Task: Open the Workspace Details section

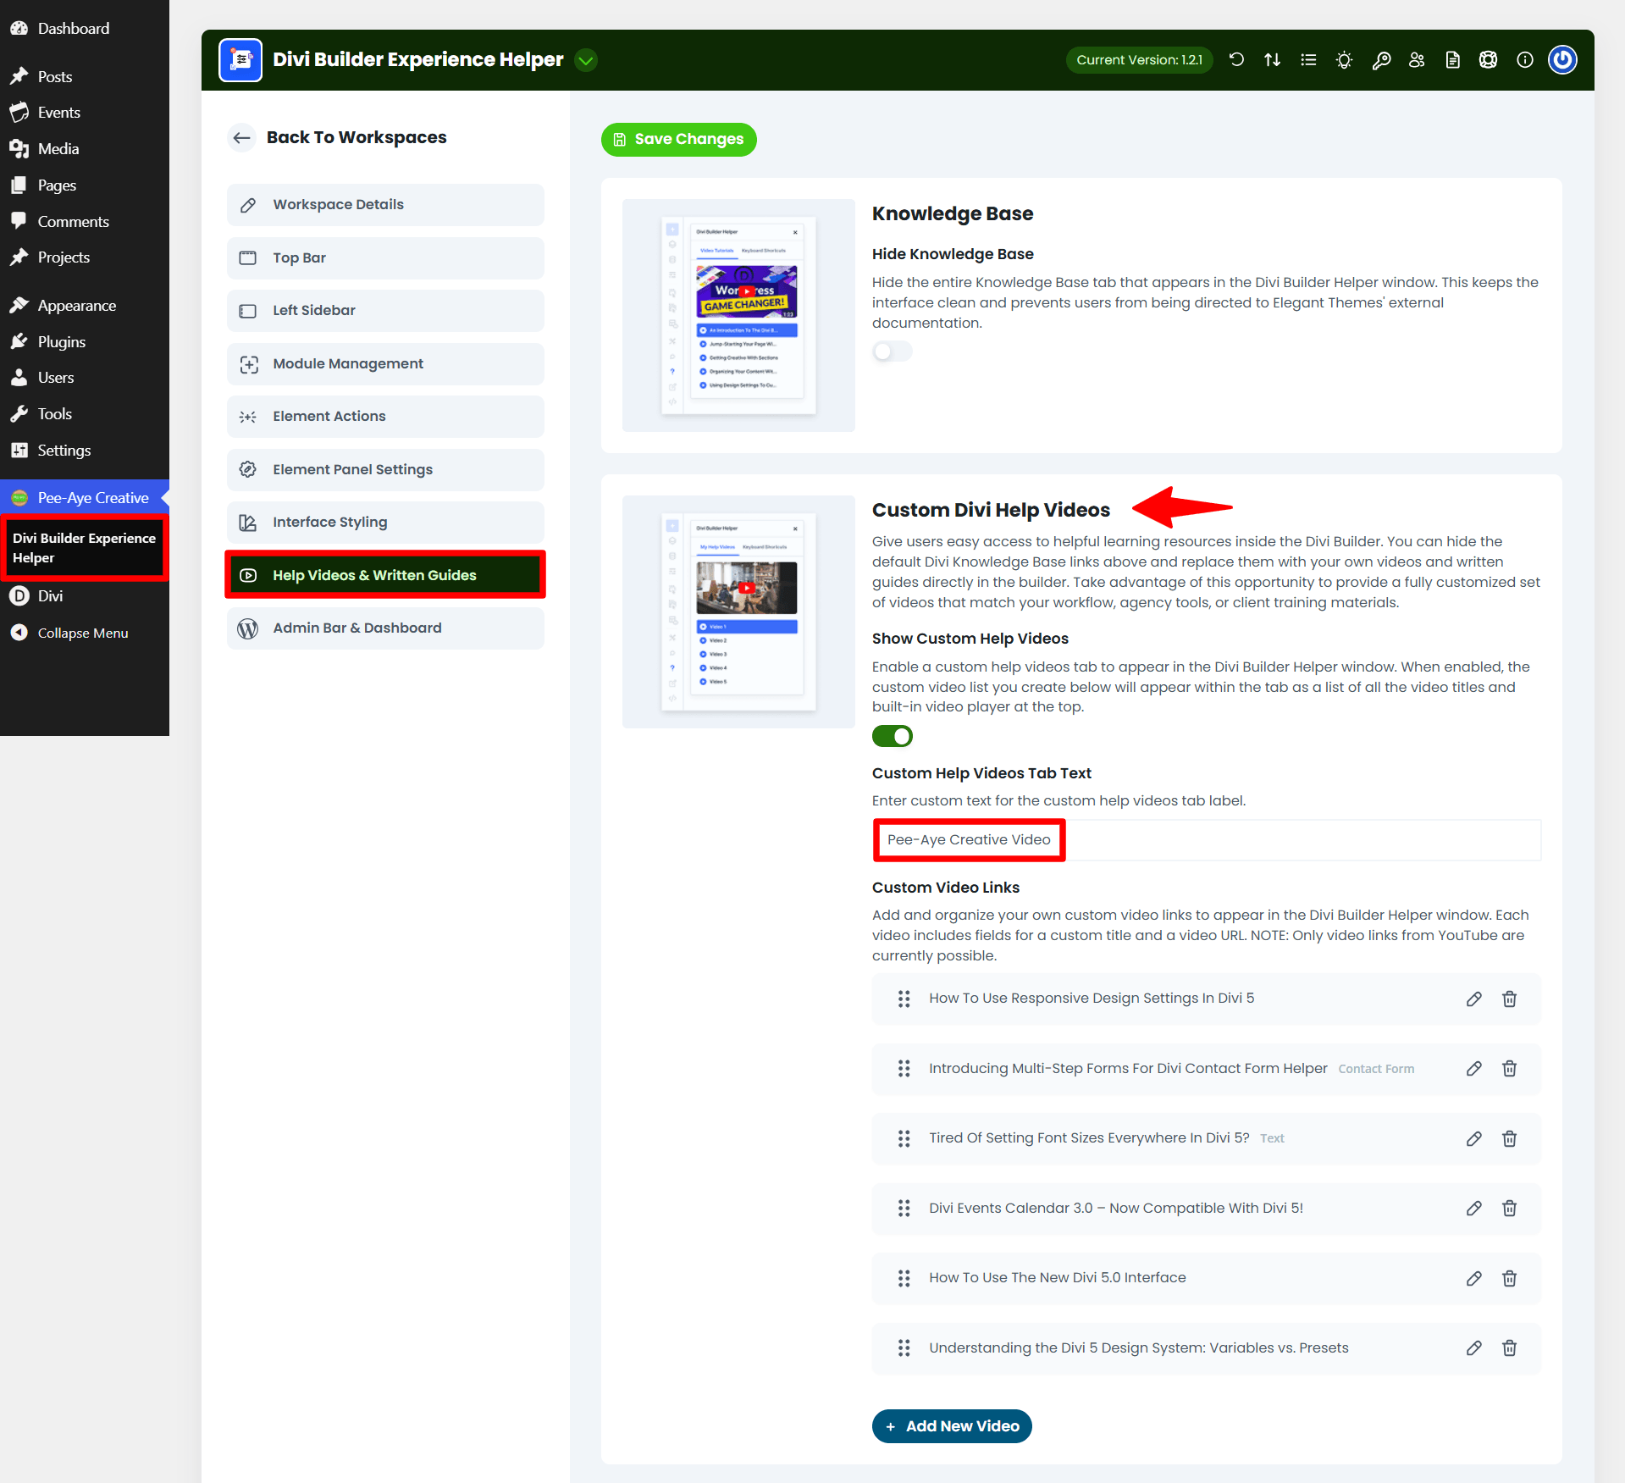Action: tap(385, 204)
